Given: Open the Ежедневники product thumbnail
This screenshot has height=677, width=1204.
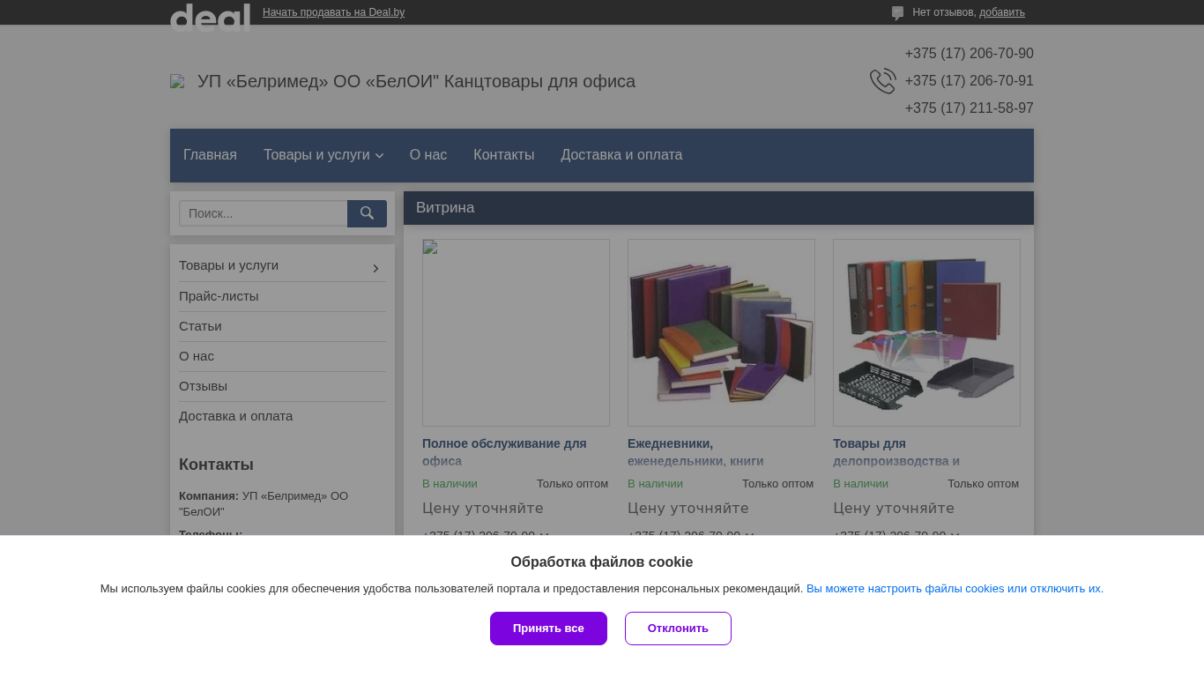Looking at the screenshot, I should coord(721,332).
